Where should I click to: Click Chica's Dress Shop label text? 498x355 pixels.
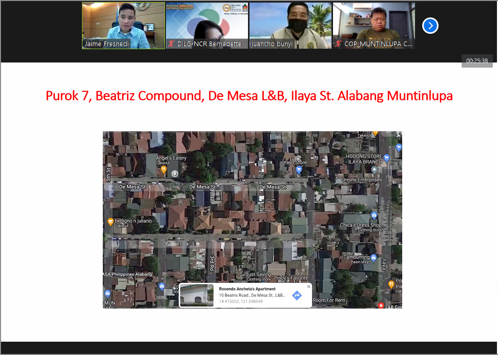(x=361, y=225)
